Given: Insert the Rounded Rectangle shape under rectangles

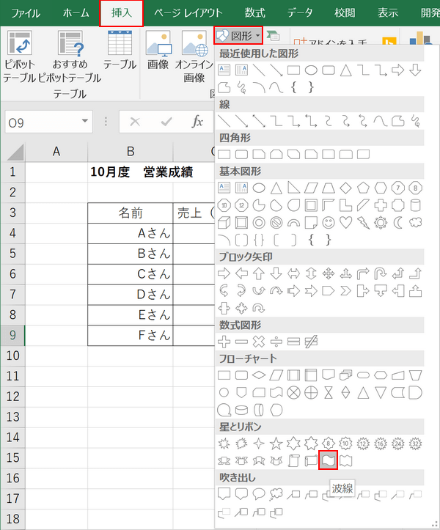Looking at the screenshot, I should pos(241,155).
